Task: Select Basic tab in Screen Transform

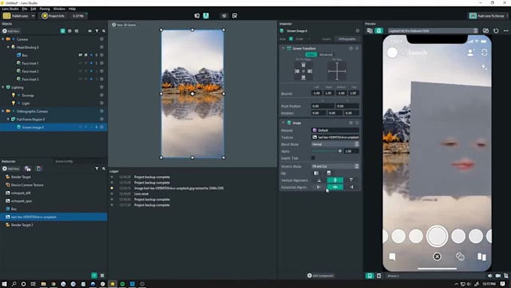Action: point(311,54)
